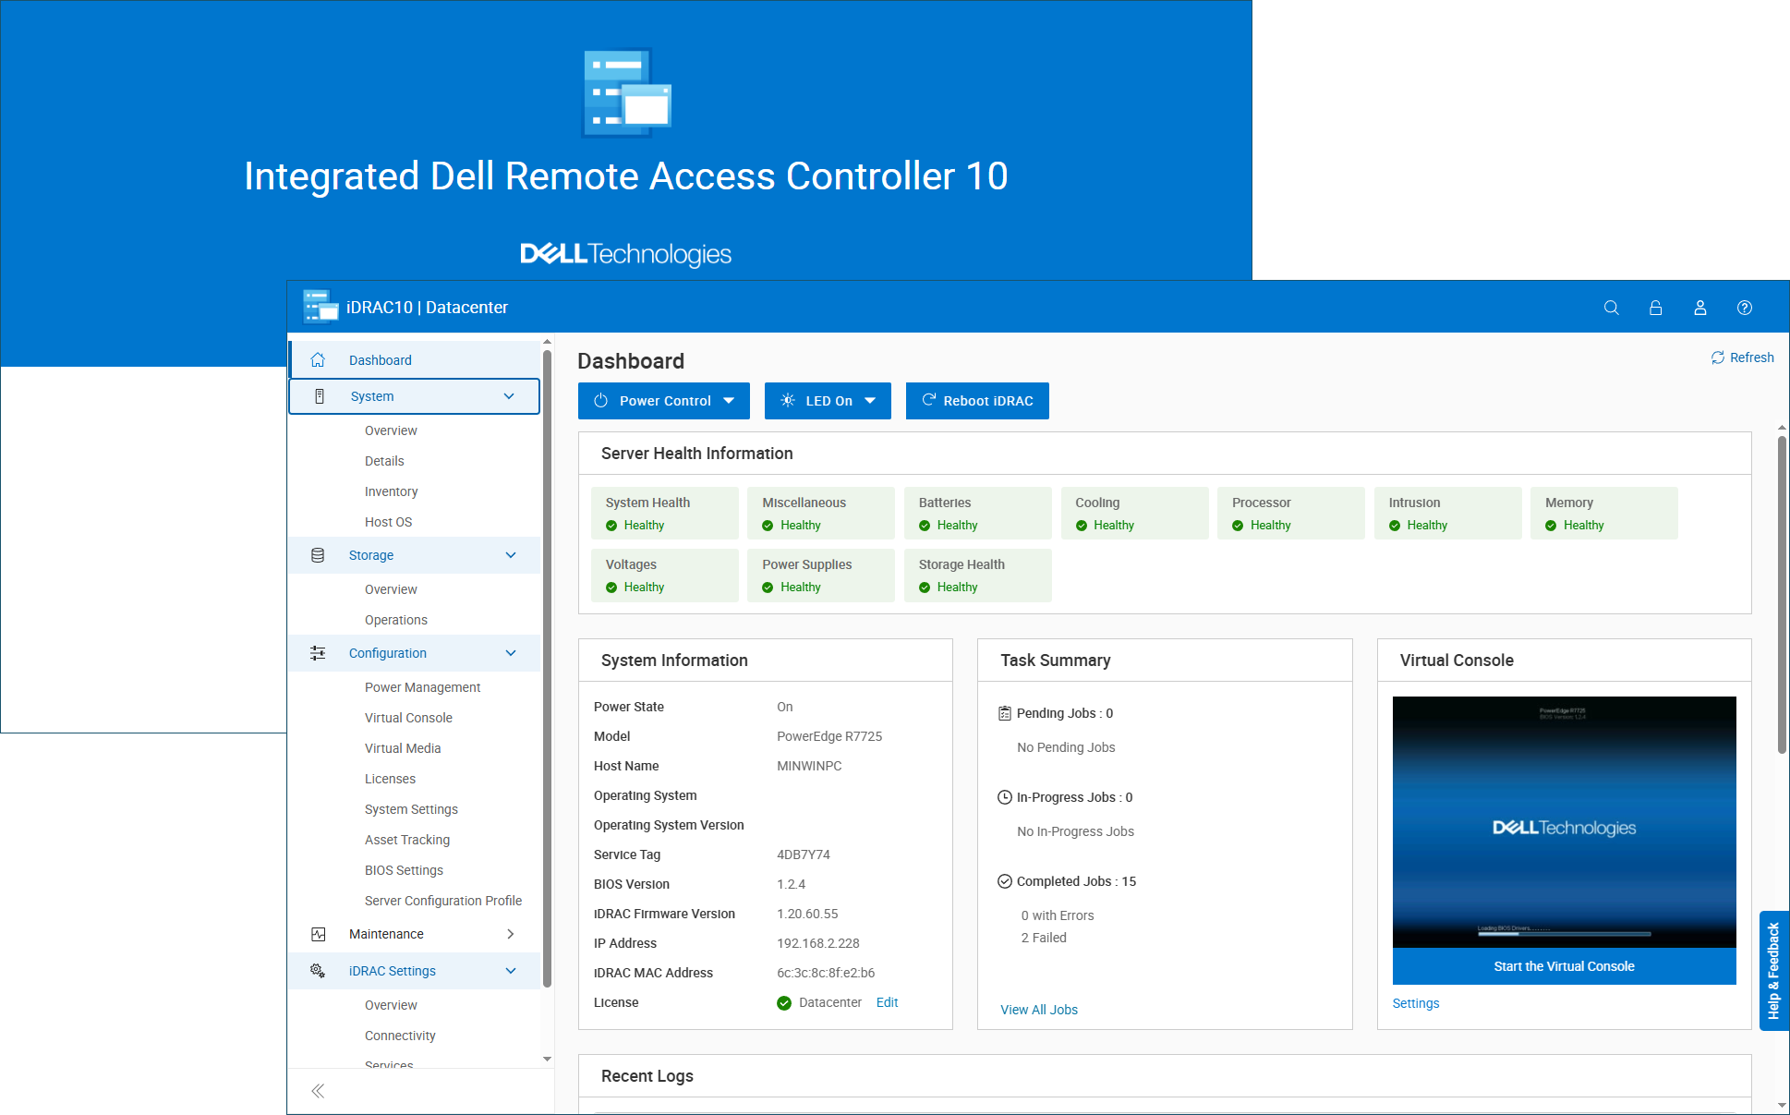Click the virtual console preview thumbnail
This screenshot has height=1115, width=1790.
[1564, 822]
